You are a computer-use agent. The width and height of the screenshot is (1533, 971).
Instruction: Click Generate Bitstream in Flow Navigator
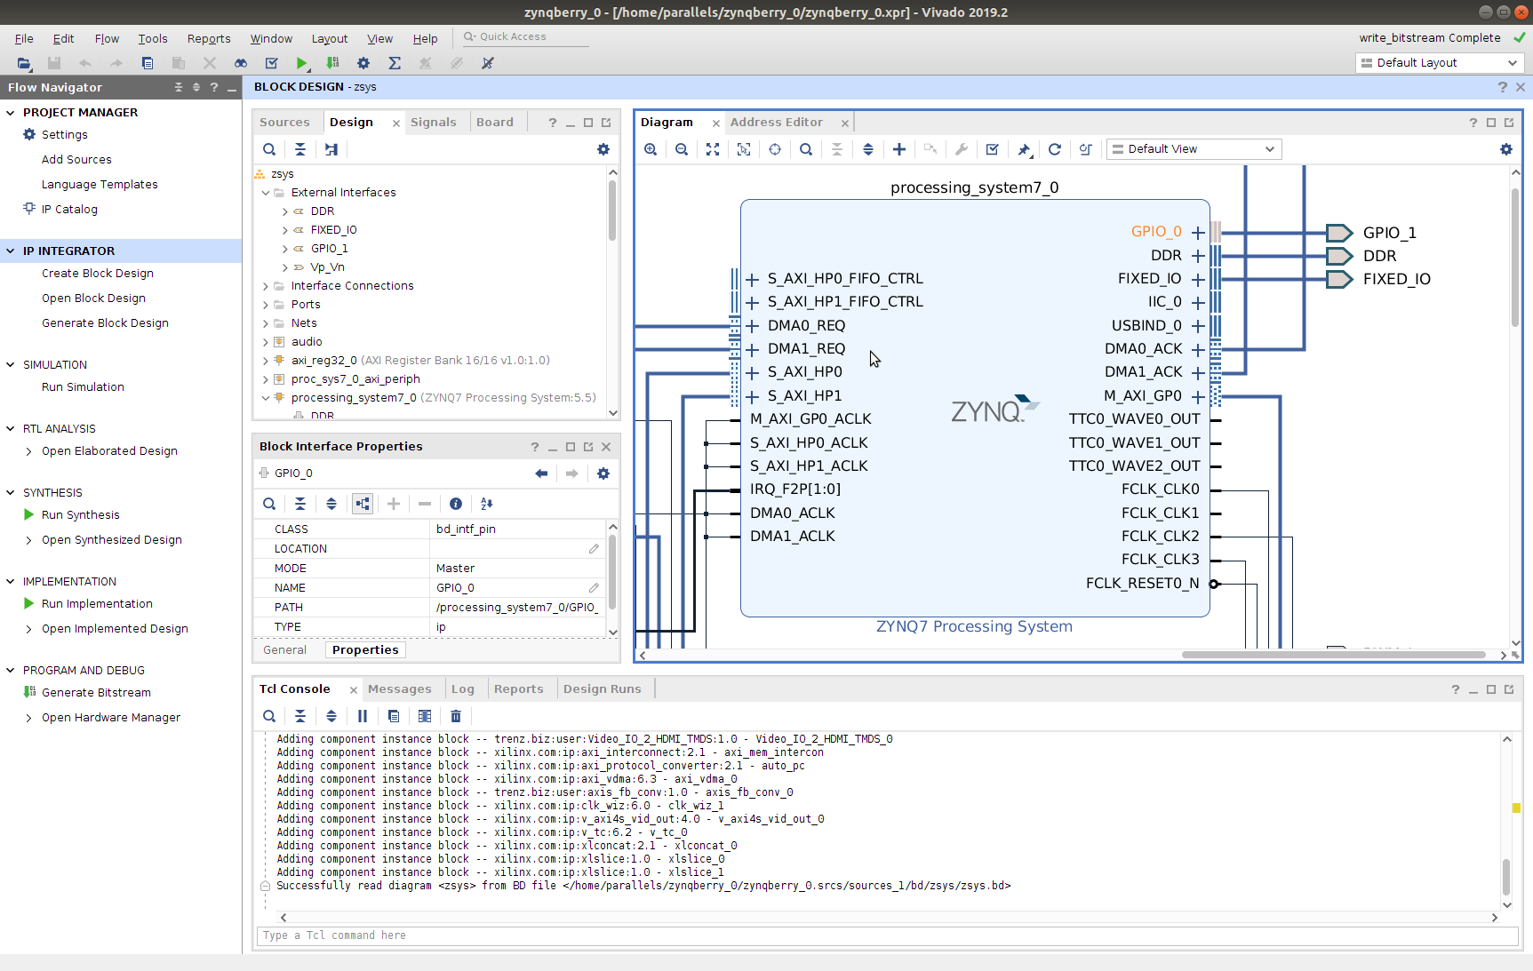[x=96, y=693]
